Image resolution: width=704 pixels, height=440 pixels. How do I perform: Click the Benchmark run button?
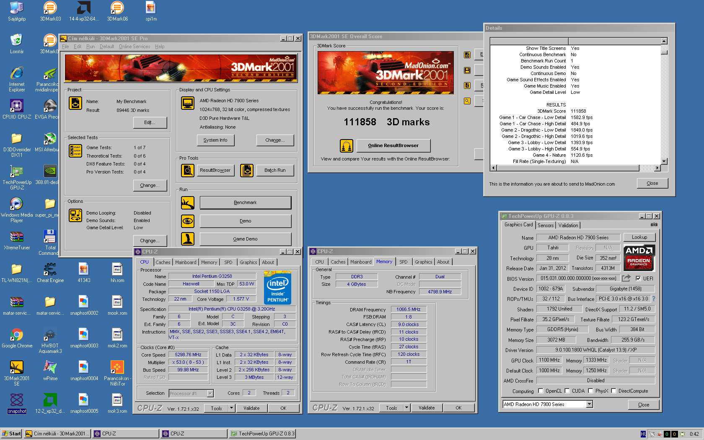[246, 203]
